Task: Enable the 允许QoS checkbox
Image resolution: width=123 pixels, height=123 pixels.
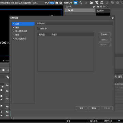Action: pyautogui.click(x=39, y=29)
